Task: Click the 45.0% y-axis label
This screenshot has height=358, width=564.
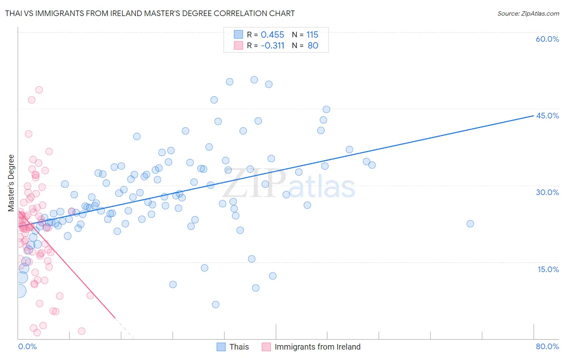Action: (547, 116)
